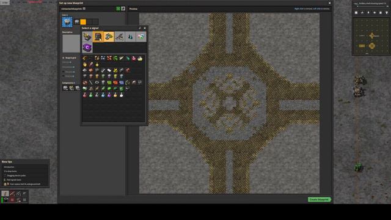
Task: Click the green button in blueprint header
Action: click(x=118, y=9)
